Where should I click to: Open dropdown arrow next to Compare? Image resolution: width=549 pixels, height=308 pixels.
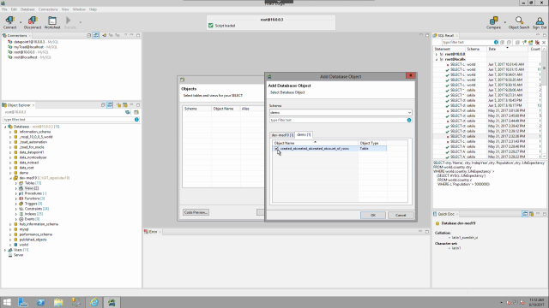(505, 22)
